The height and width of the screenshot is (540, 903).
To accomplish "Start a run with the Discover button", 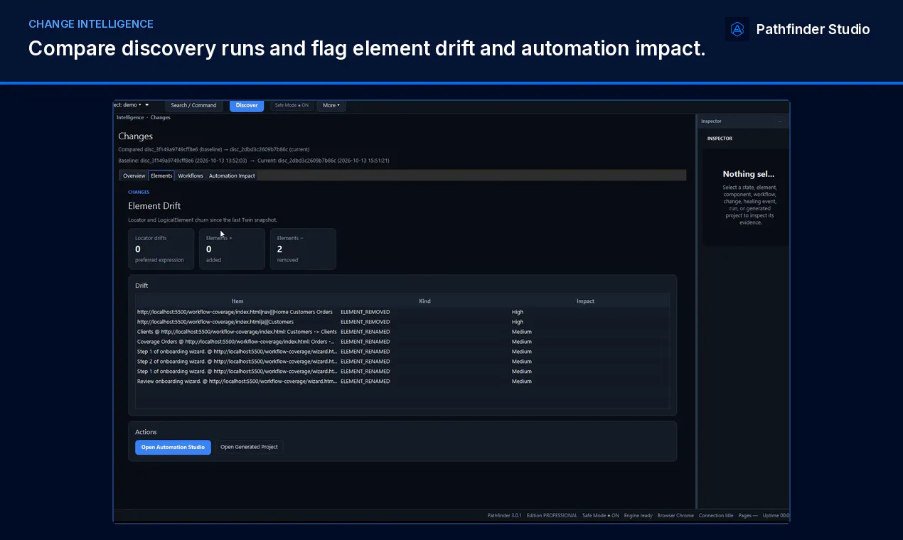I will pos(247,105).
